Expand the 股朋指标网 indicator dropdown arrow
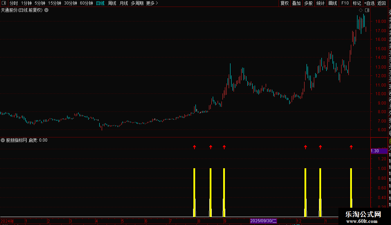 click(3, 140)
